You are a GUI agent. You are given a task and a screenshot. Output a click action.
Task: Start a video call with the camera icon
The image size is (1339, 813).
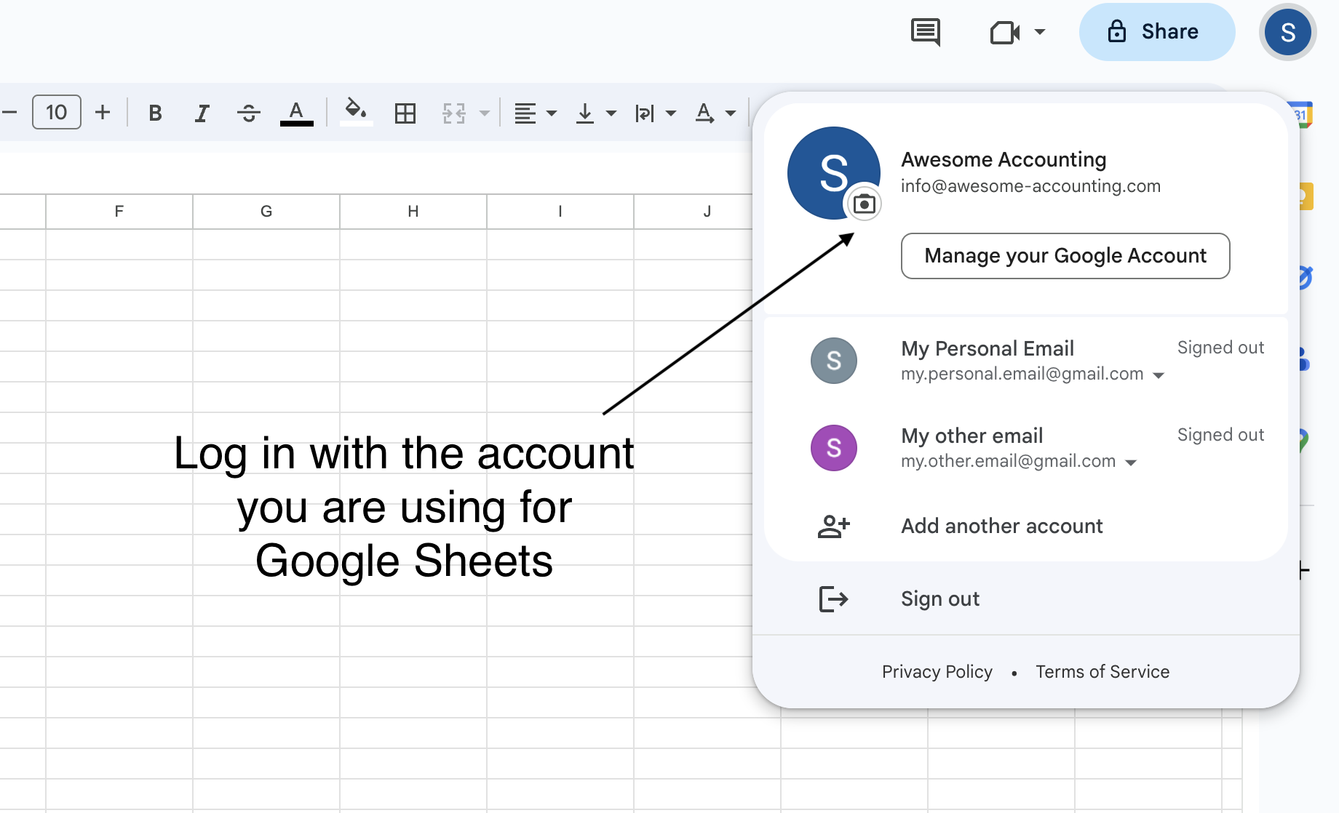click(1005, 33)
